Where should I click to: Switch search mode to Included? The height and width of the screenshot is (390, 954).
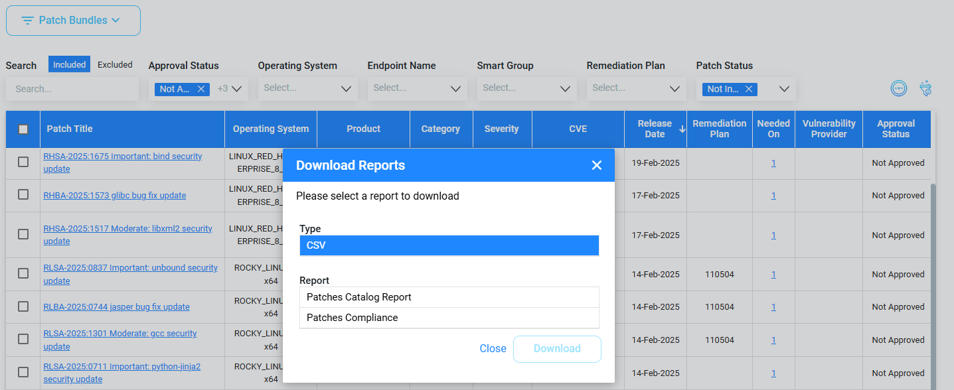(x=69, y=64)
